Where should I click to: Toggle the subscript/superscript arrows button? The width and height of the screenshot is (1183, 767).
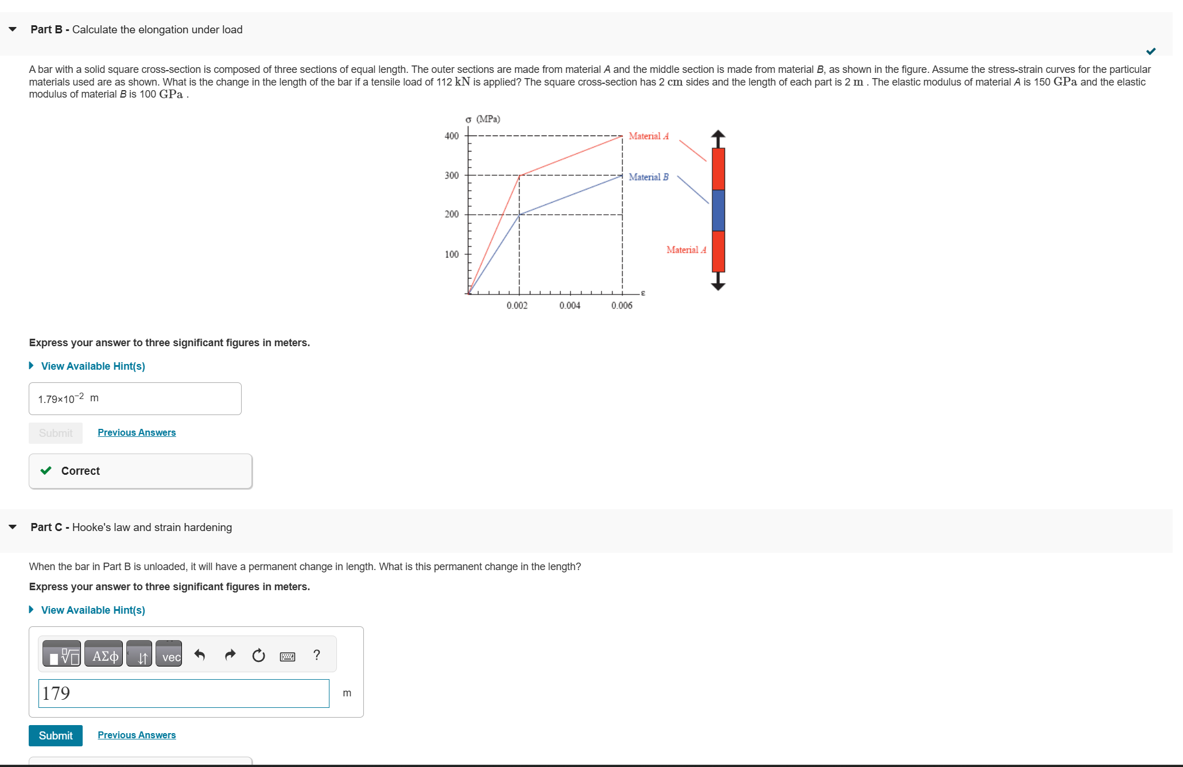[x=139, y=654]
